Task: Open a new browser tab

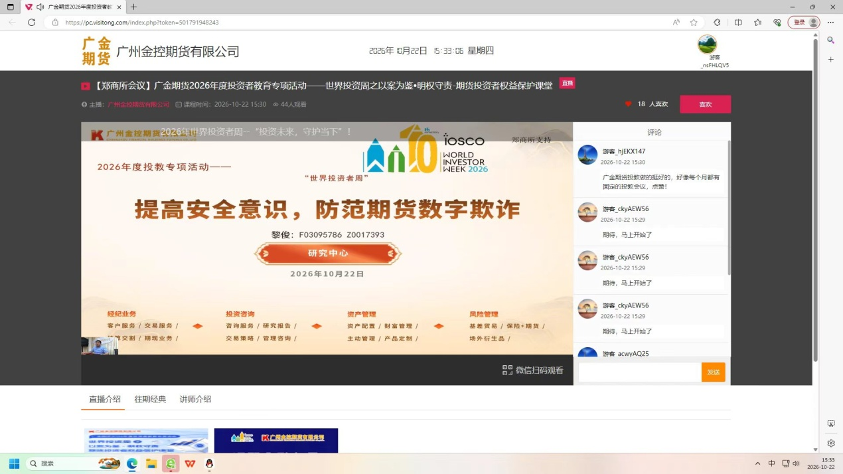Action: tap(133, 7)
